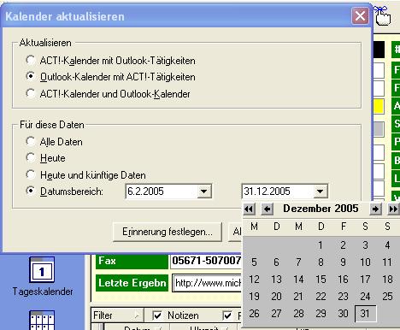Toggle the checkbox right of Notizen
Screen dimensions: 400x330
(227, 315)
